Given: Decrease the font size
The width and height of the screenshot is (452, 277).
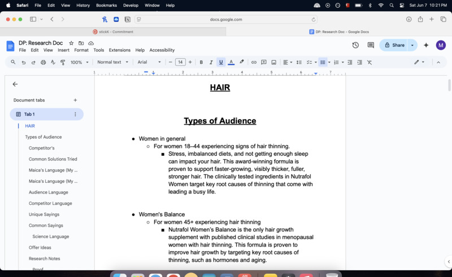Looking at the screenshot, I should pos(171,62).
